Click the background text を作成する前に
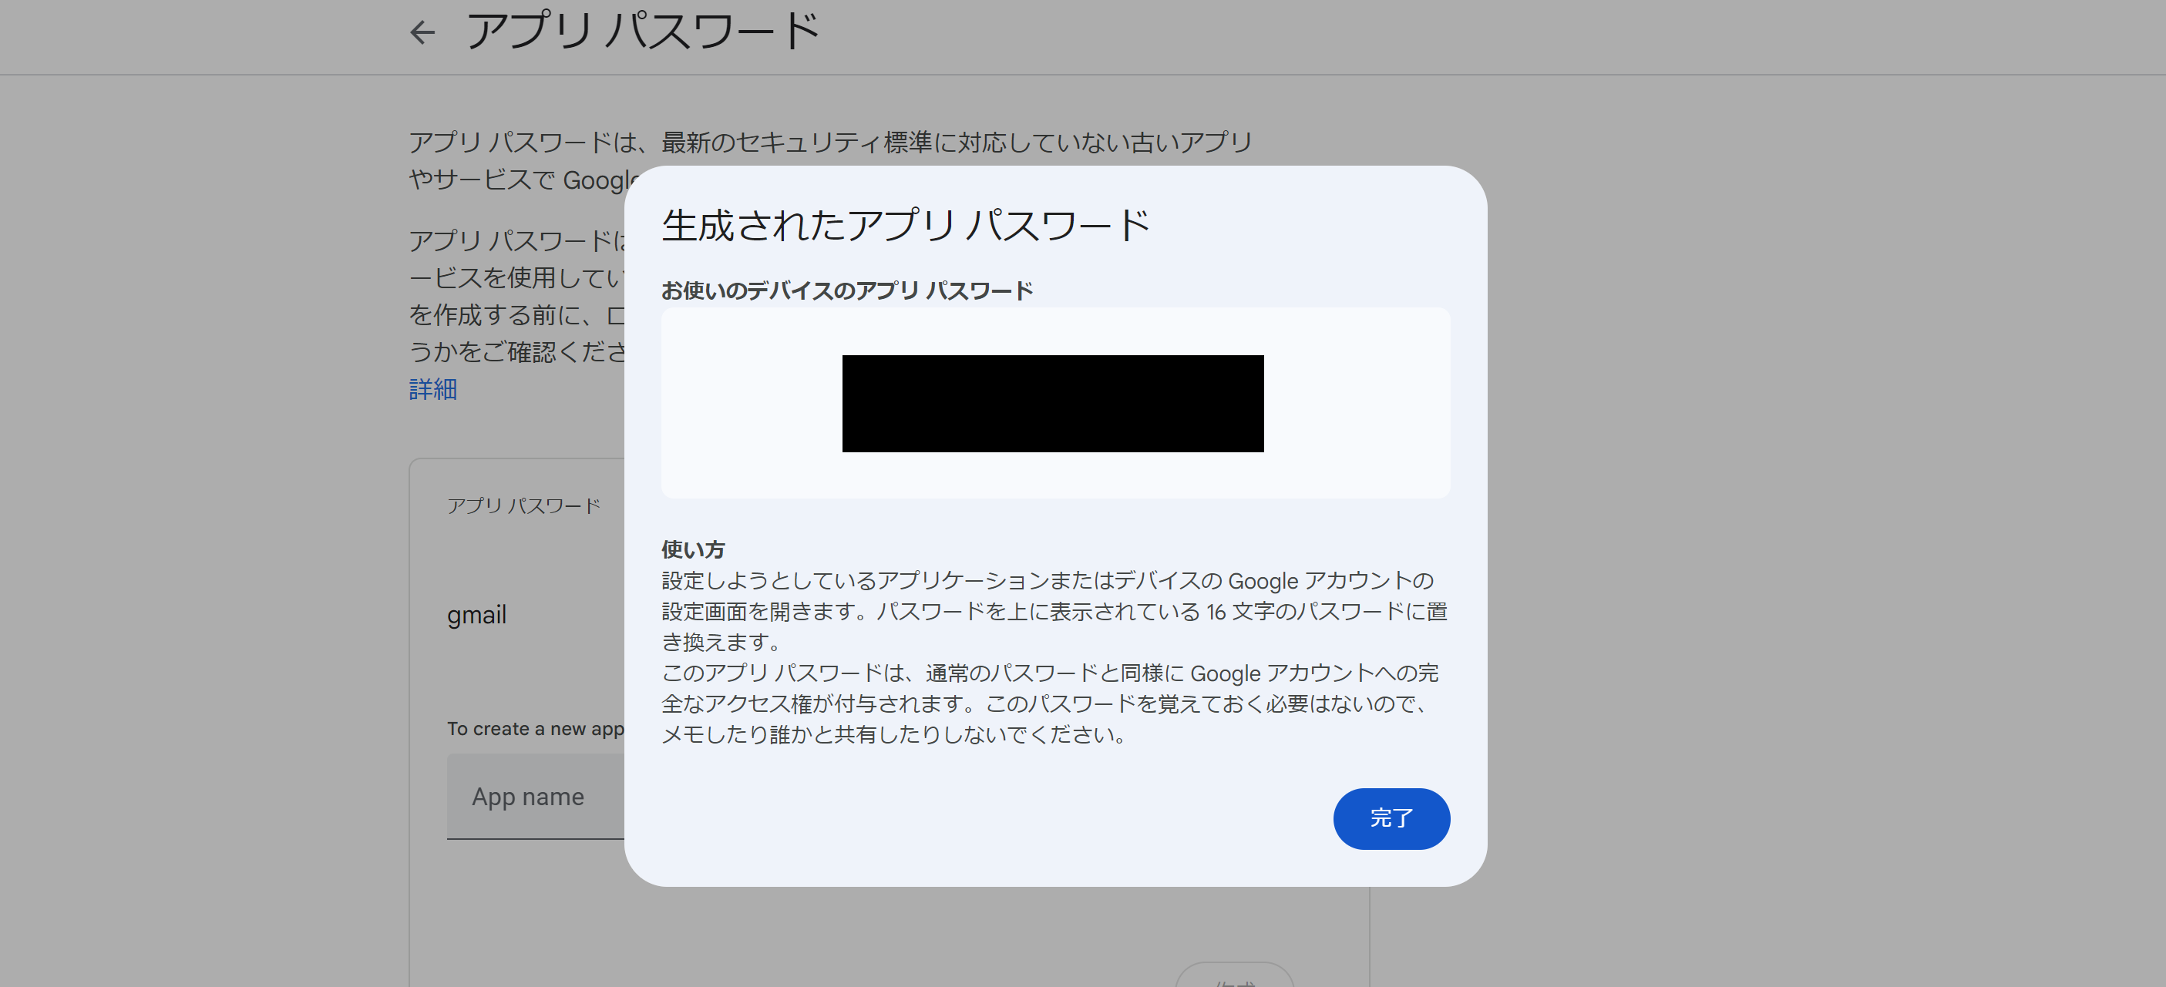The width and height of the screenshot is (2166, 987). 516,315
